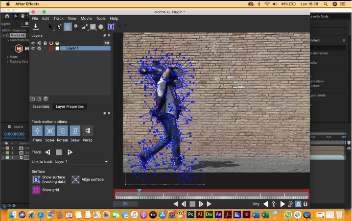This screenshot has width=352, height=221.
Task: Select the Zoom magnifier tool
Action: 76,26
